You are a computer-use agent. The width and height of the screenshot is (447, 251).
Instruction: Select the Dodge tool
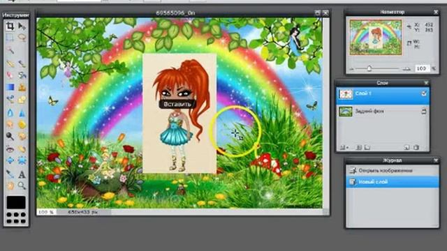pyautogui.click(x=10, y=137)
